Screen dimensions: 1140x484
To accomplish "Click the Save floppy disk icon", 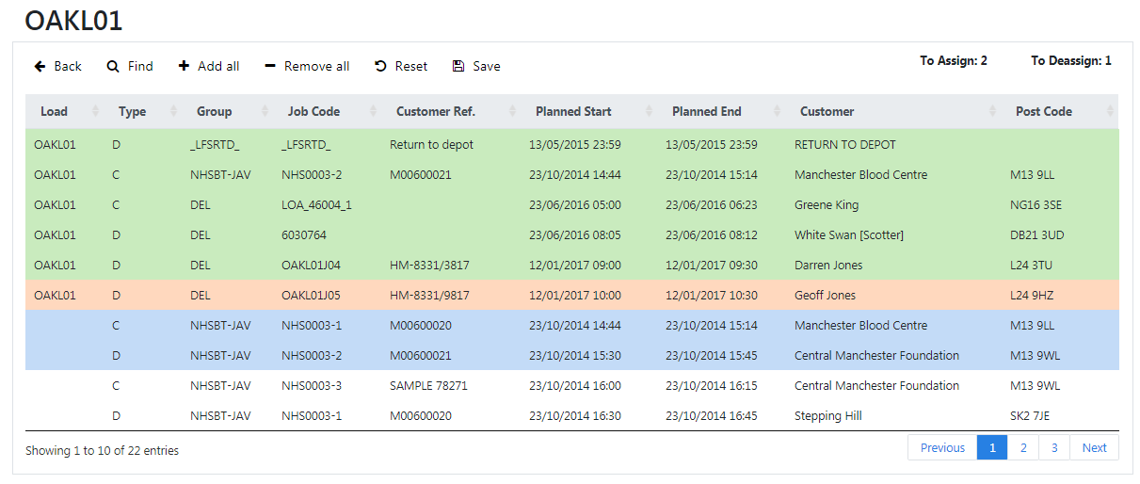I will (x=458, y=66).
